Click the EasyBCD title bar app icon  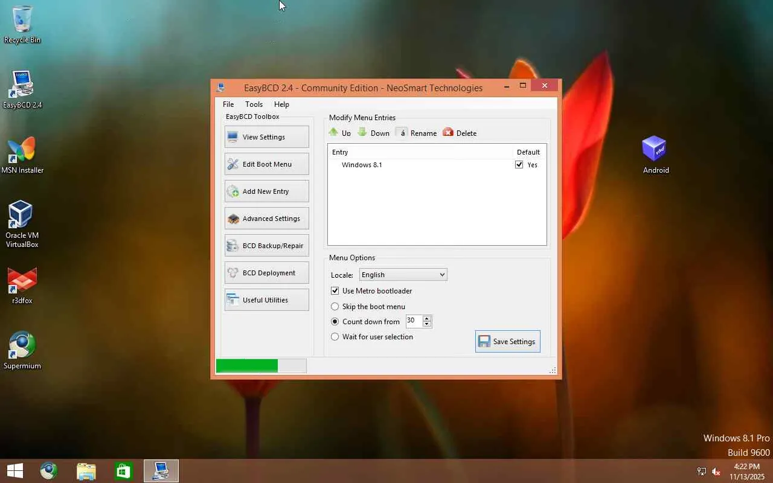221,88
